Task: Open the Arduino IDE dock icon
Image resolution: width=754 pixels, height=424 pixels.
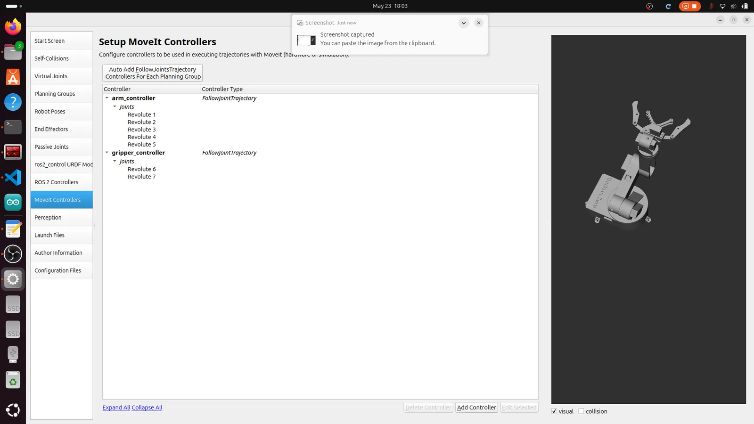Action: [13, 203]
